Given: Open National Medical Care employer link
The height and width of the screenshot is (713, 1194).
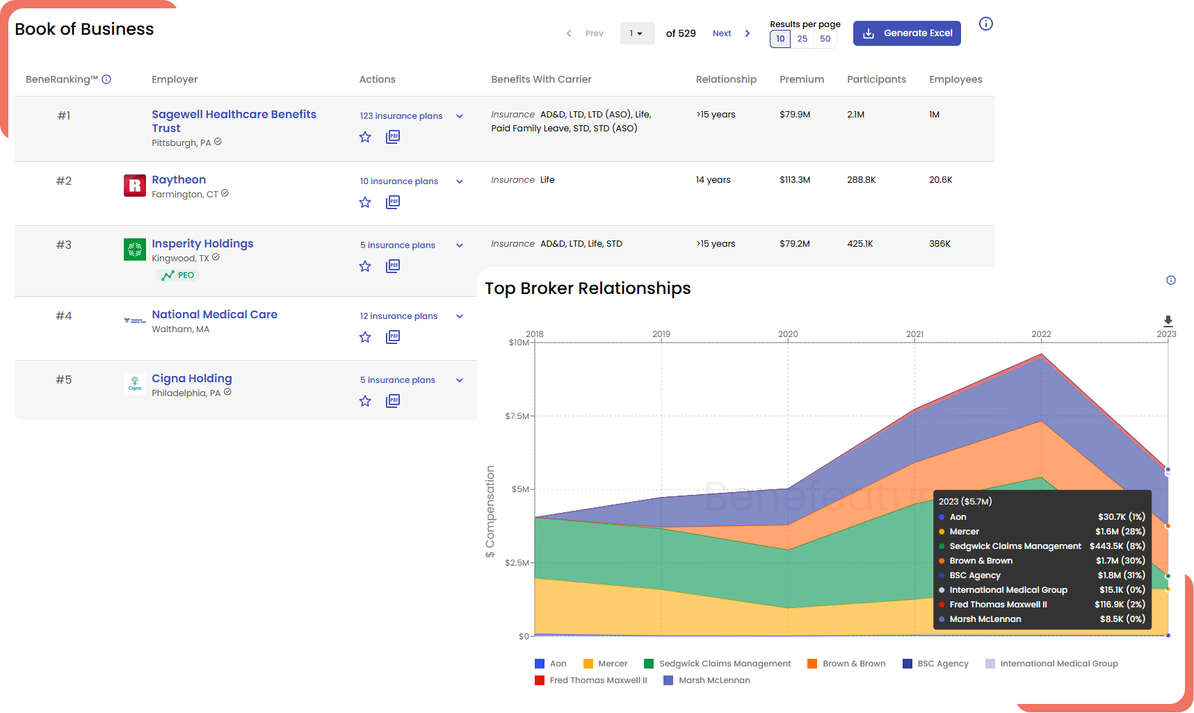Looking at the screenshot, I should 214,314.
